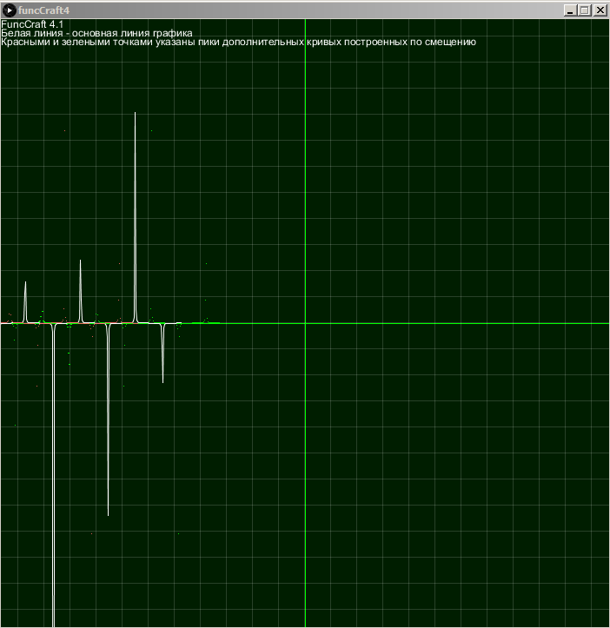Click the 'FuncCraft 4.1' version label
This screenshot has height=628, width=610.
pos(32,24)
